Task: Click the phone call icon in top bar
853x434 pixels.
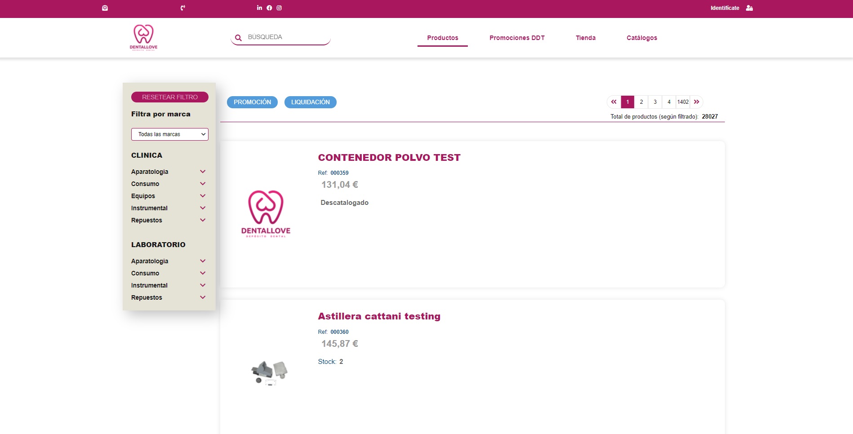Action: click(183, 8)
